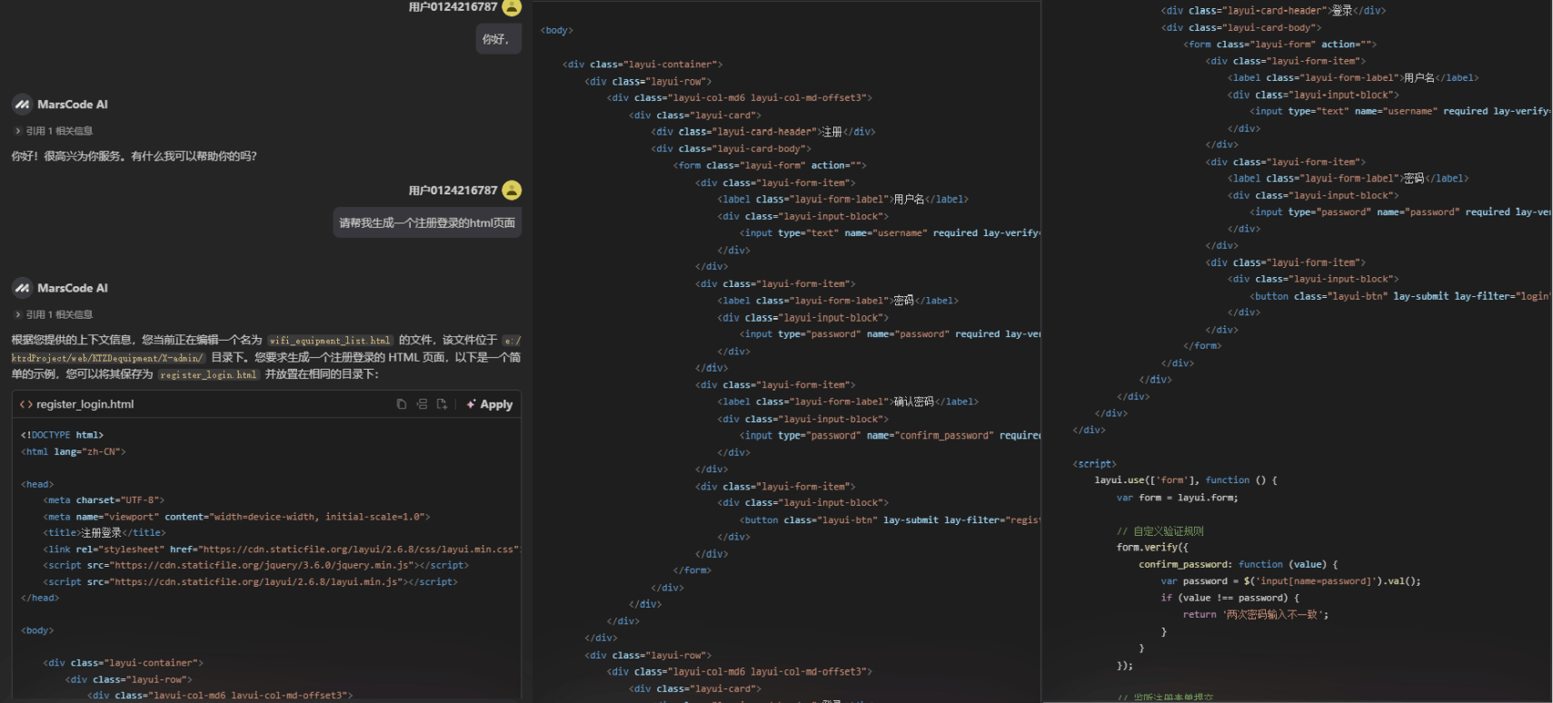The image size is (1553, 703).
Task: Click the confirm_password: function (value) line
Action: click(1238, 565)
